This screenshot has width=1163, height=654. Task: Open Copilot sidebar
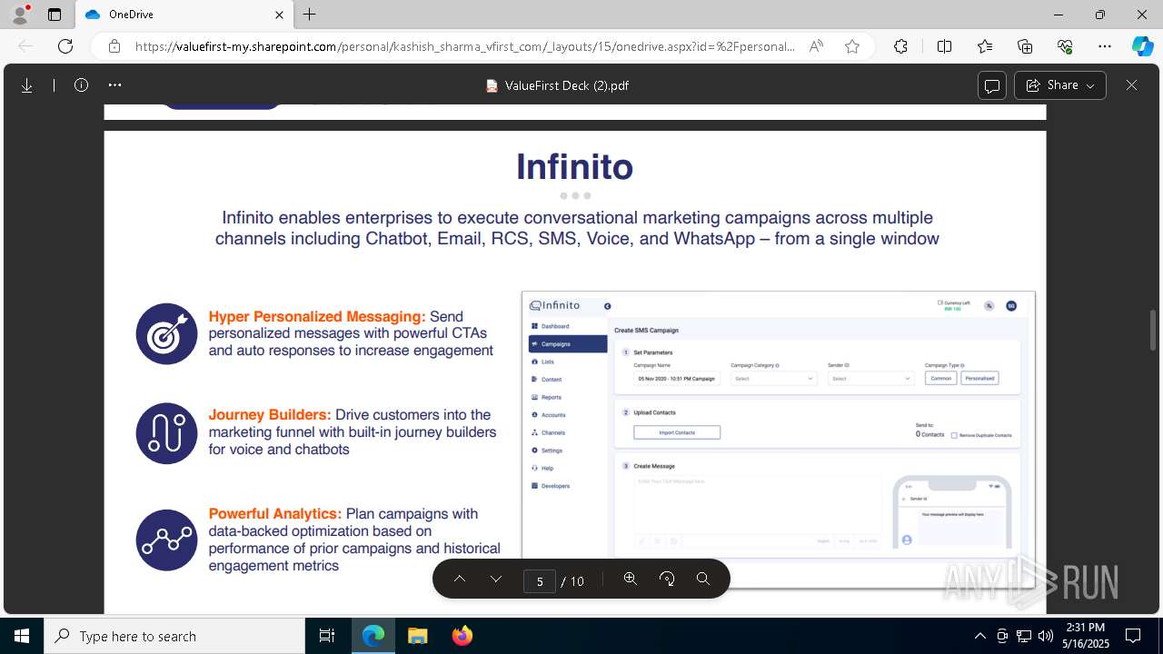tap(1142, 46)
